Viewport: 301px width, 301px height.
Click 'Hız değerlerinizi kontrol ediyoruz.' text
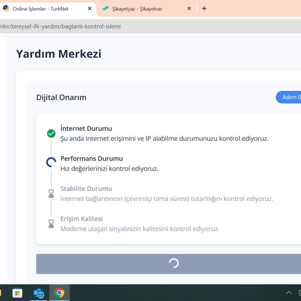109,169
